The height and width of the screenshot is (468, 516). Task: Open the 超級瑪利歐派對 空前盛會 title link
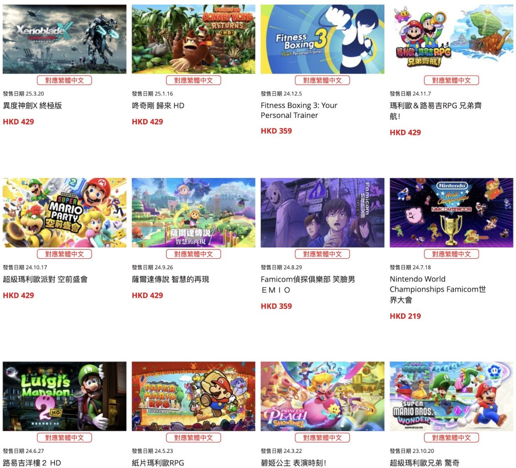click(45, 279)
